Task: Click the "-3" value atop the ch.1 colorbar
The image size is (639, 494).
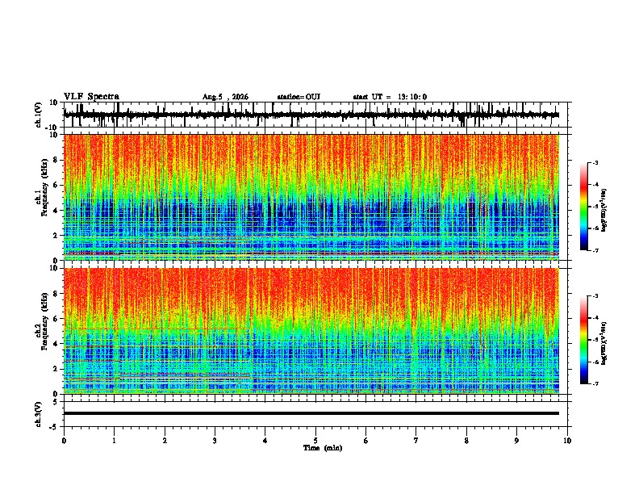Action: pyautogui.click(x=595, y=162)
